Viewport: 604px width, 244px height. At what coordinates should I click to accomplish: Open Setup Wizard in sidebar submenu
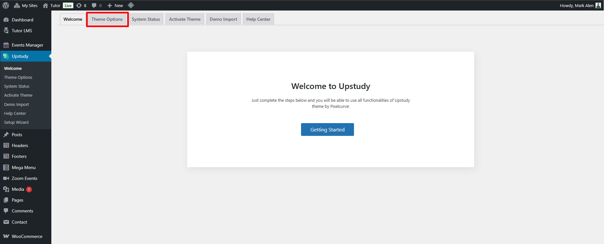(16, 122)
